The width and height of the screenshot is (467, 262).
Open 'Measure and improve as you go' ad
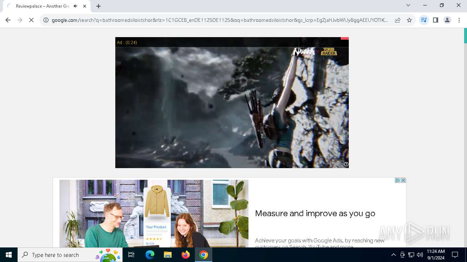(315, 214)
